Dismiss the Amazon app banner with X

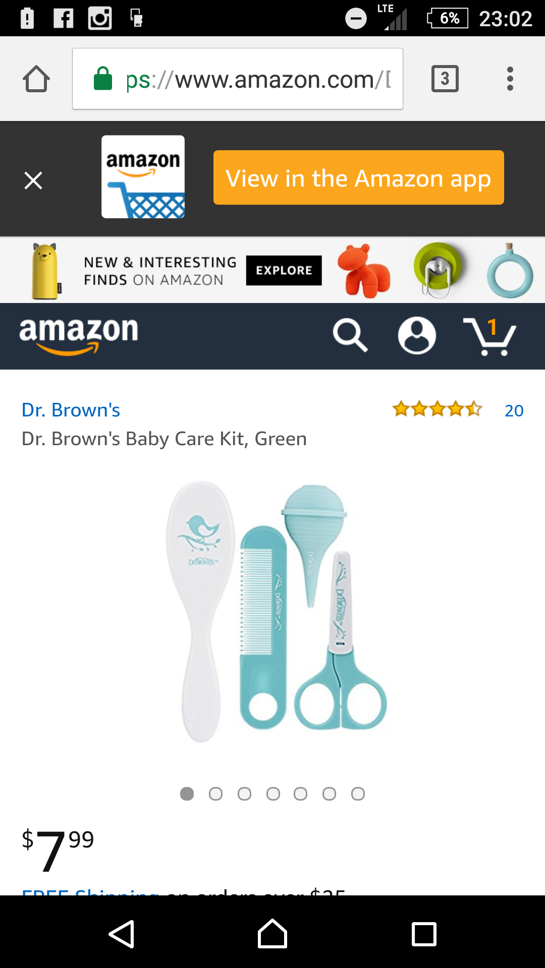(33, 180)
